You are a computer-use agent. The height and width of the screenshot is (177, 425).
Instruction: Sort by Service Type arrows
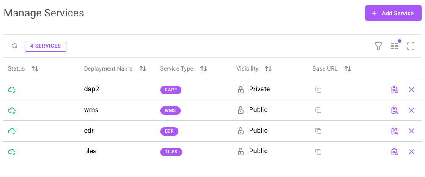coord(204,69)
